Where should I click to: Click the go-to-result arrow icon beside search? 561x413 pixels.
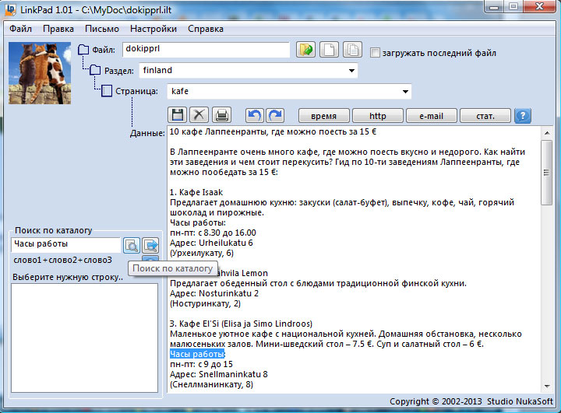pos(150,246)
